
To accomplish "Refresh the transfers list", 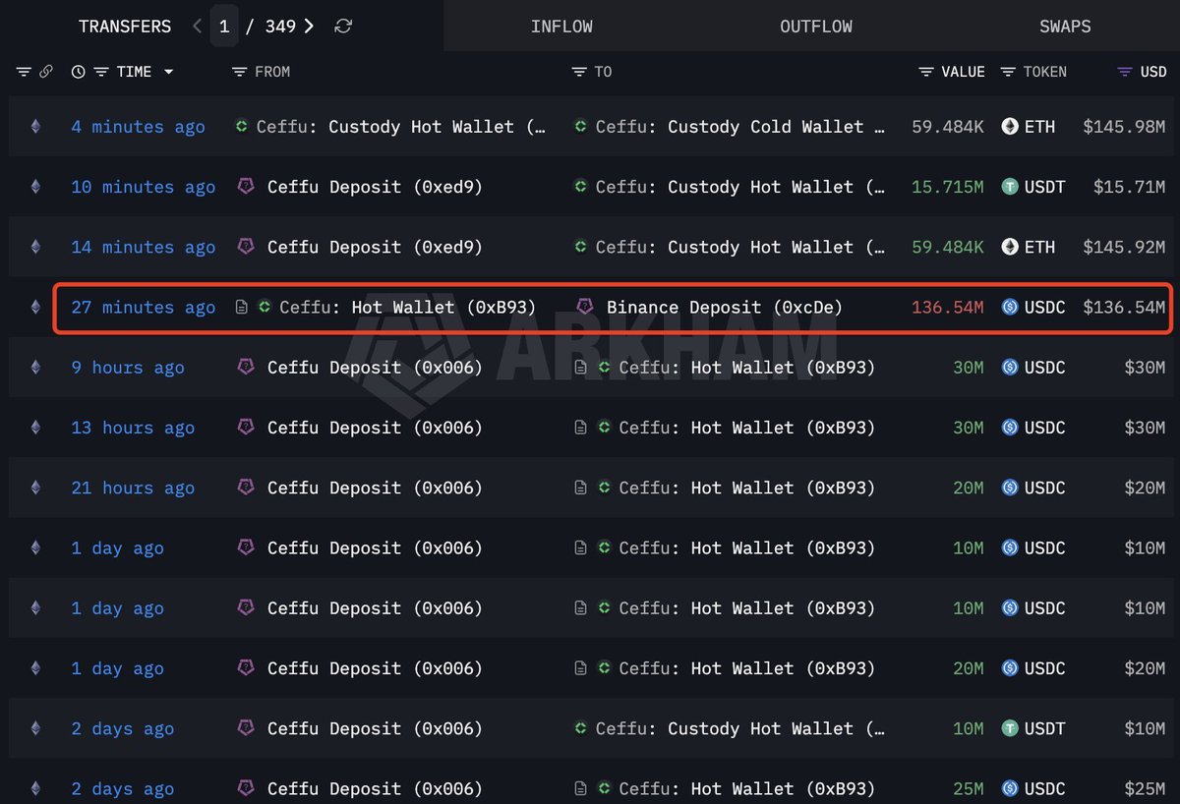I will [342, 27].
